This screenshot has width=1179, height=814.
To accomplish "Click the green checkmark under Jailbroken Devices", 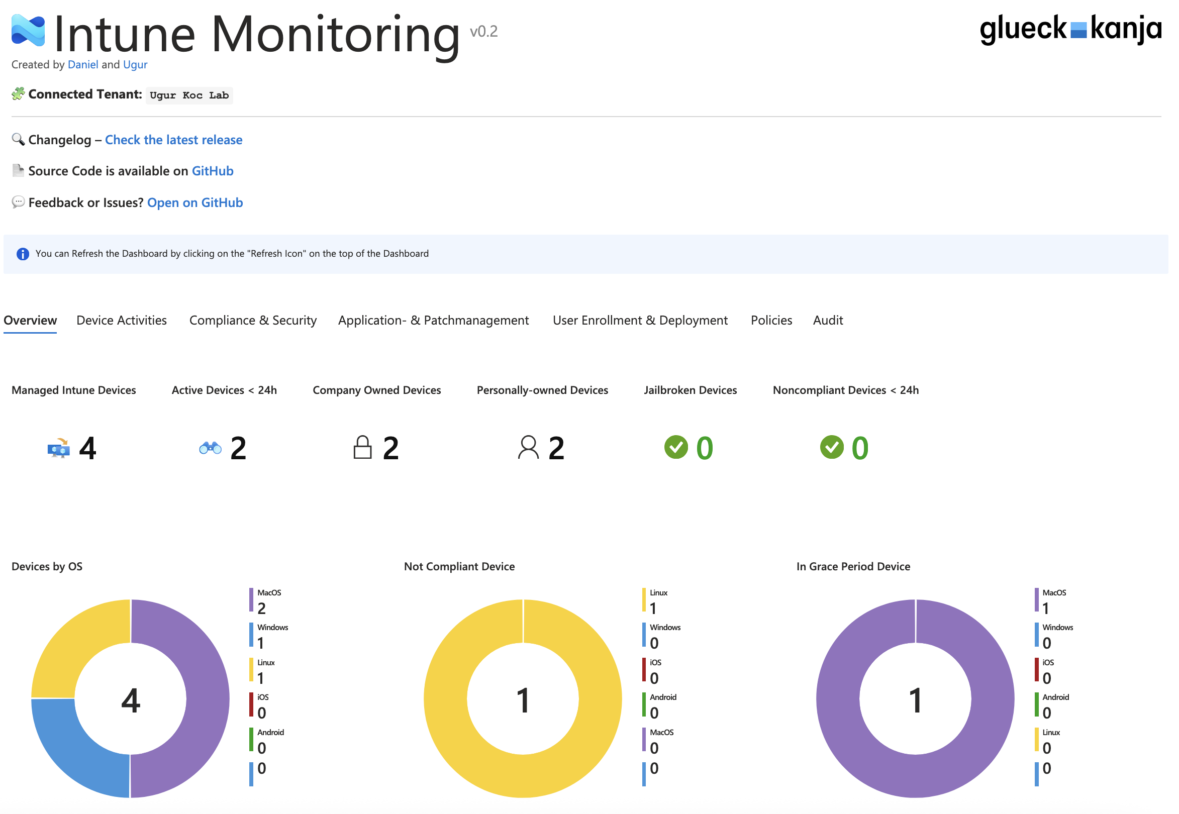I will click(677, 448).
